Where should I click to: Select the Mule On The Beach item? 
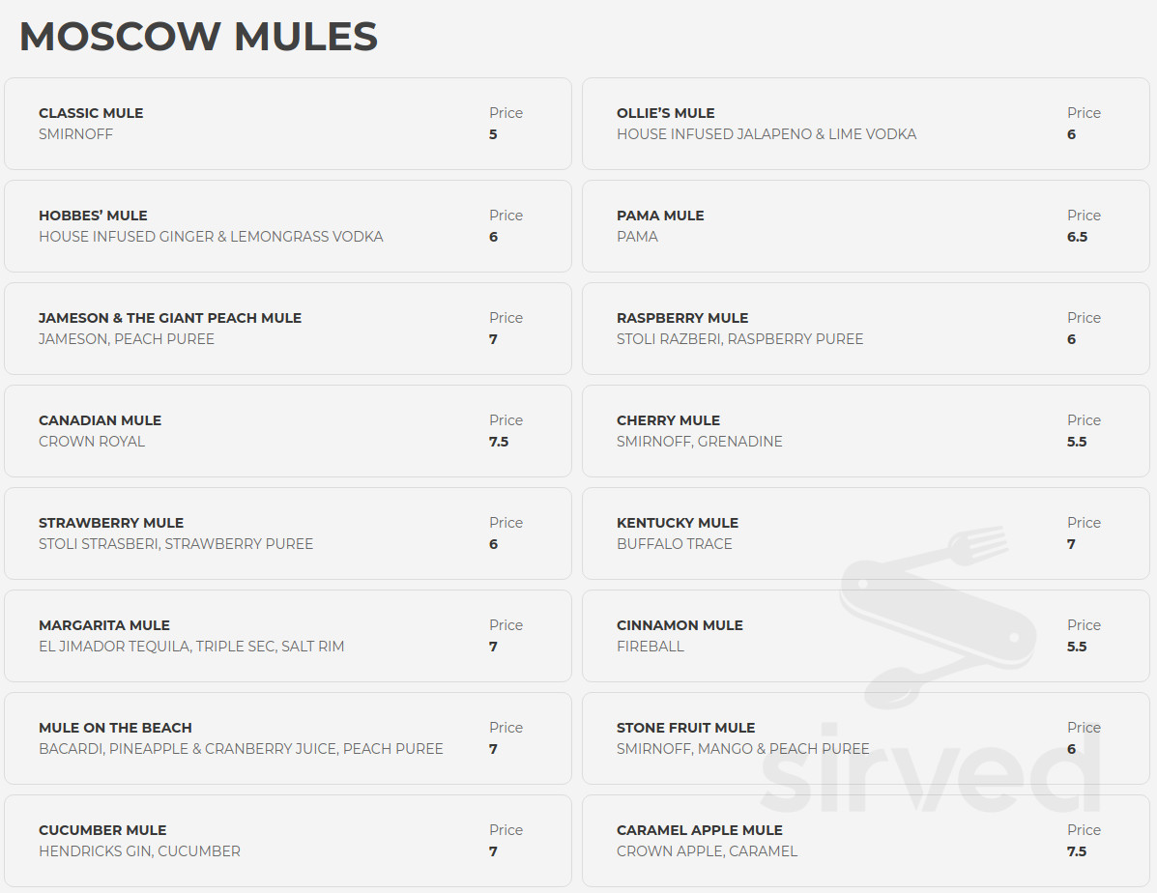click(x=288, y=738)
